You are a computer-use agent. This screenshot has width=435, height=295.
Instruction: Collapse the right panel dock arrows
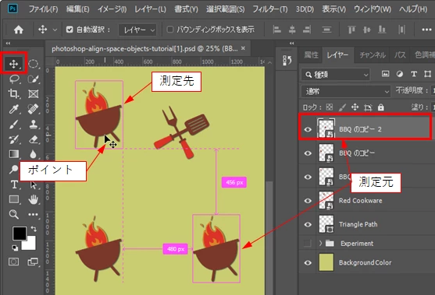(291, 43)
